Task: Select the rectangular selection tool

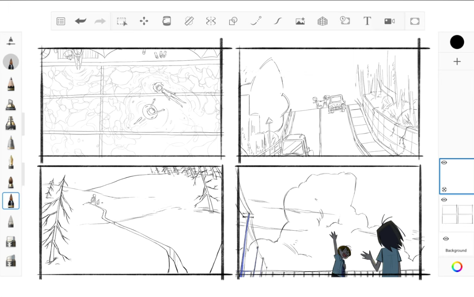Action: pos(122,21)
